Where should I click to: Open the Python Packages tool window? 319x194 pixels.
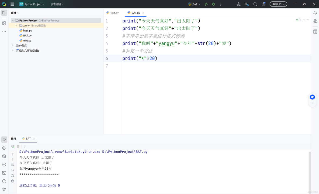pos(4,156)
